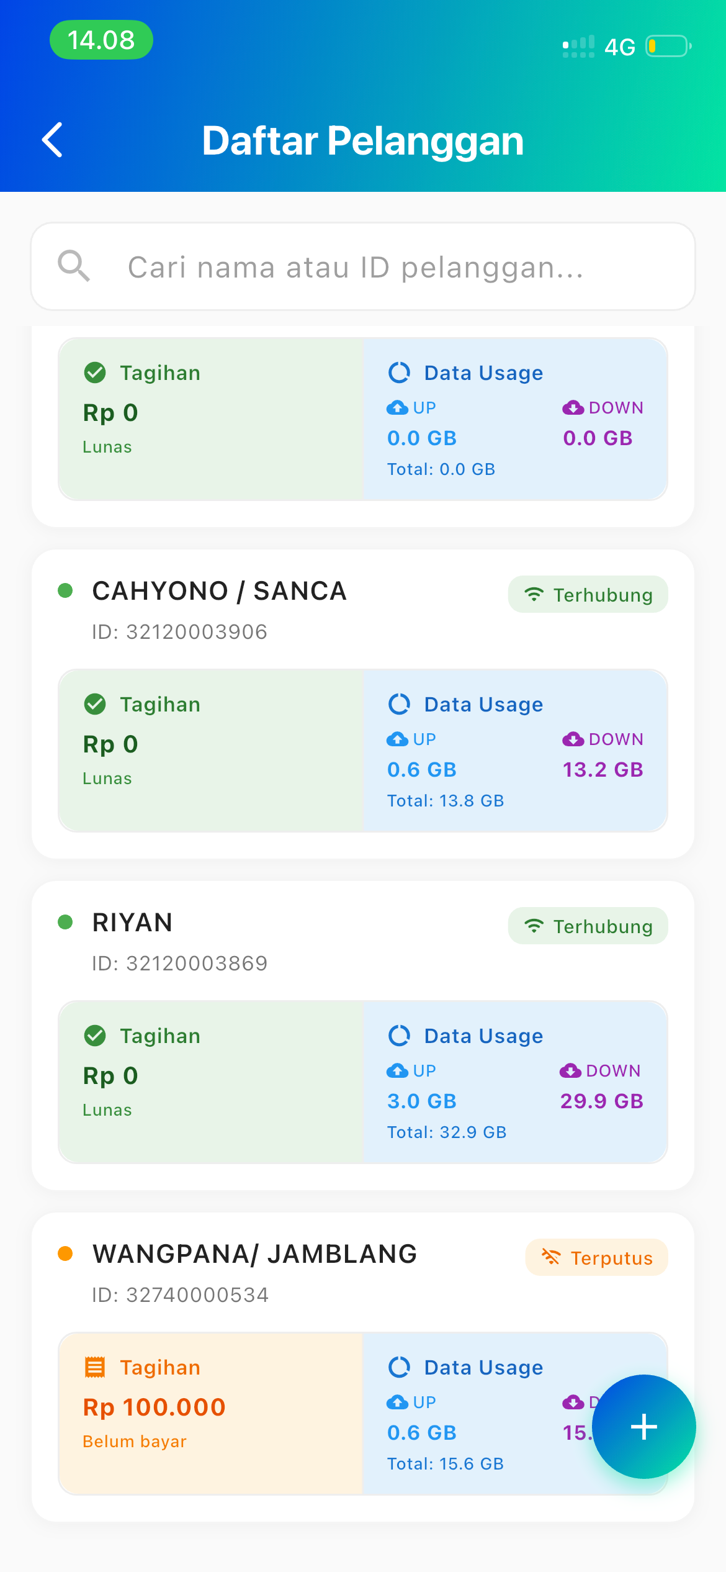Click the Rp 100.000 bill amount
The height and width of the screenshot is (1572, 726).
[155, 1407]
